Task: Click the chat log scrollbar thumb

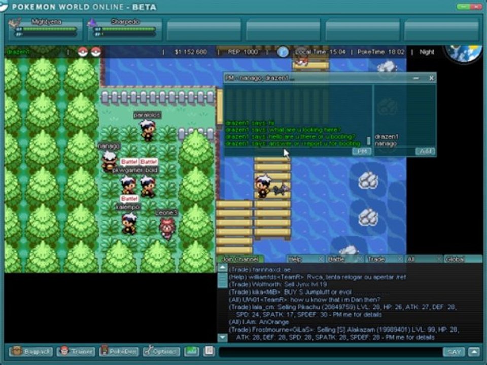Action: [x=222, y=280]
